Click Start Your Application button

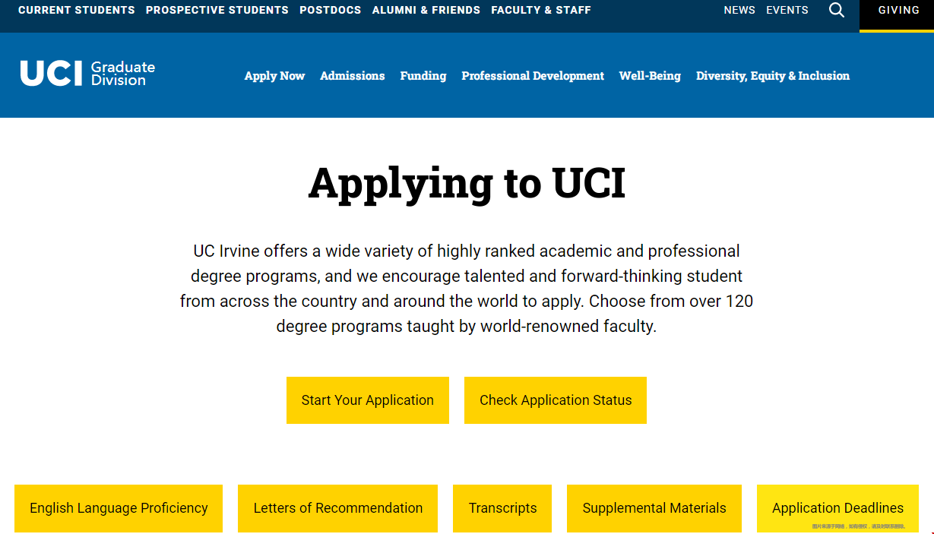(x=368, y=400)
